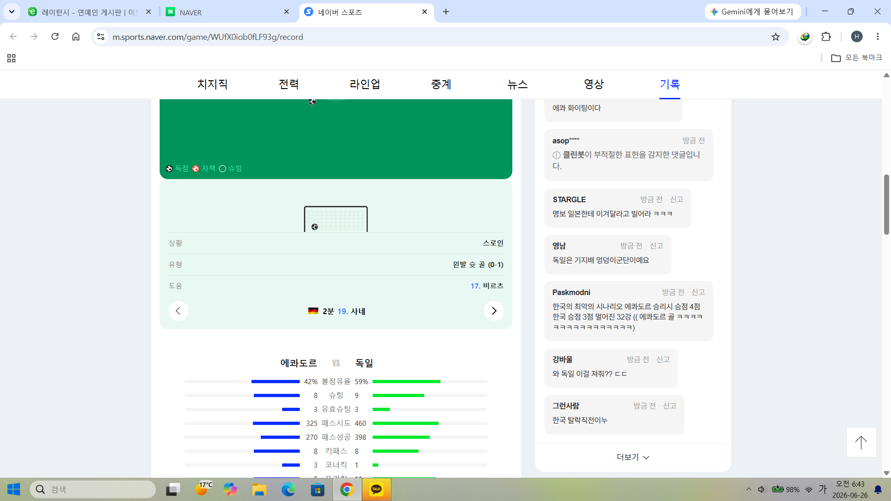Open the apps grid shortcut in bookmarks bar
The image size is (891, 501).
[12, 58]
